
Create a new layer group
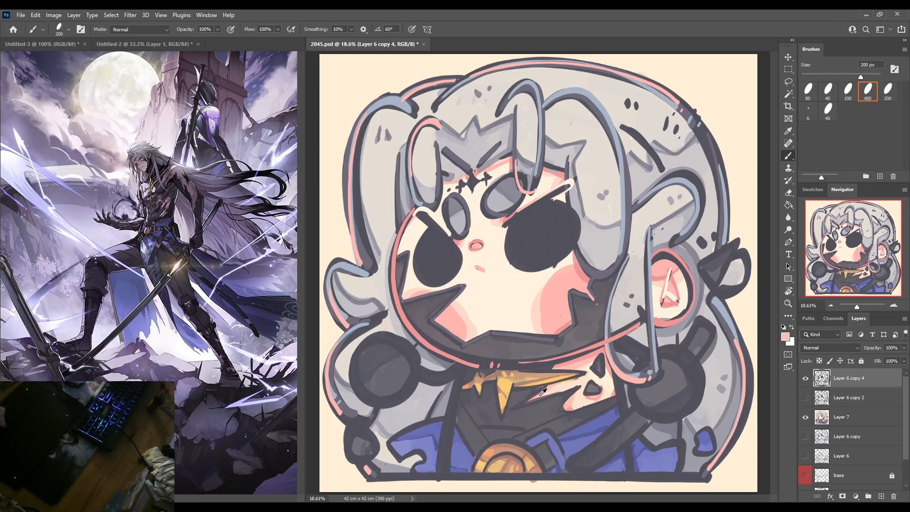[868, 496]
